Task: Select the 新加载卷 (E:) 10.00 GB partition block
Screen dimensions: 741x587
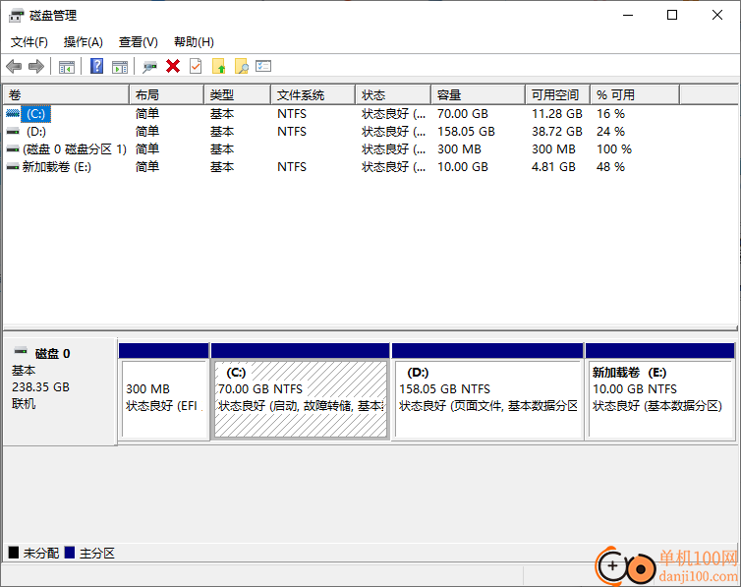Action: coord(659,392)
